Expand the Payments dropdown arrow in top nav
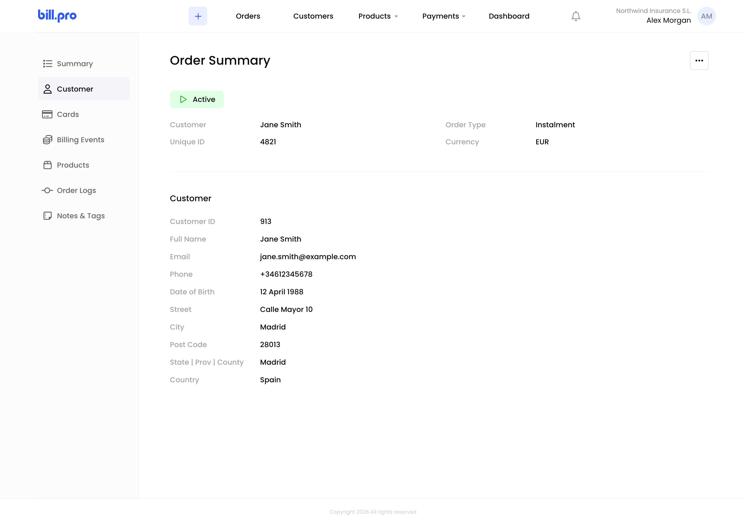The height and width of the screenshot is (523, 746). click(x=464, y=16)
